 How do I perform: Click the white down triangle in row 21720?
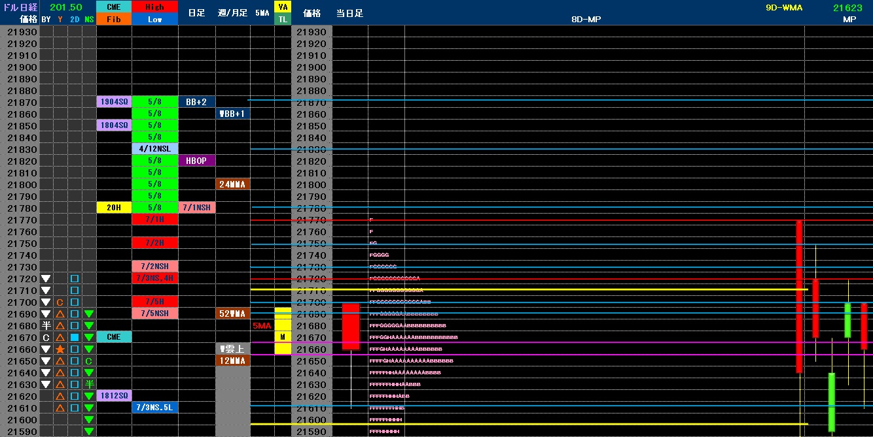pos(46,279)
